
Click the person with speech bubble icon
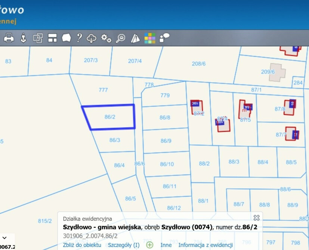[164, 38]
